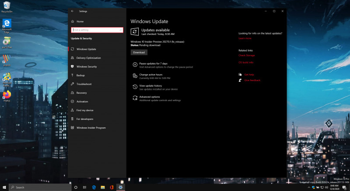
Task: Click the search magnifier in Find a setting
Action: click(x=121, y=30)
